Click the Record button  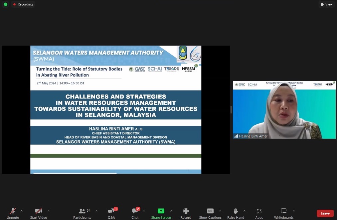tap(186, 213)
